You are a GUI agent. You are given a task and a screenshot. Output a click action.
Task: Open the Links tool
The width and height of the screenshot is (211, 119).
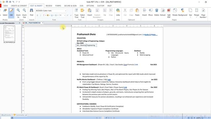(118, 12)
